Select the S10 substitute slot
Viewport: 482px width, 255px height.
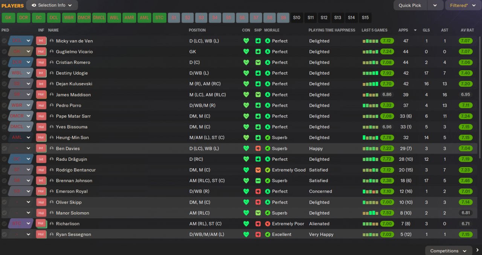pos(297,18)
